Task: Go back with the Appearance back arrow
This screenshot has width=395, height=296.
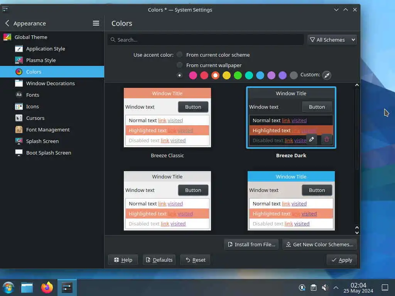Action: coord(7,23)
